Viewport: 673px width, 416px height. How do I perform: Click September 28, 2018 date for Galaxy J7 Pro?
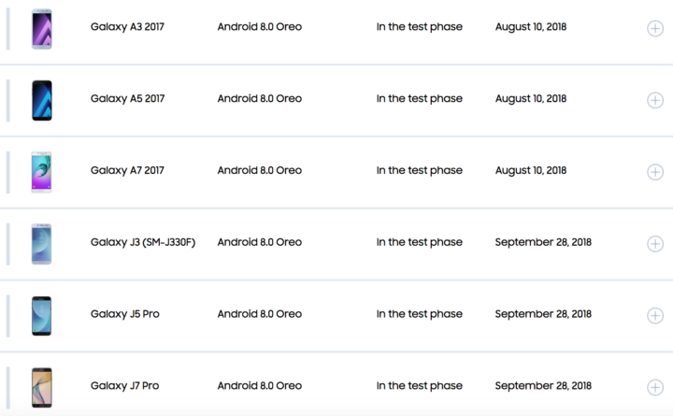[542, 385]
